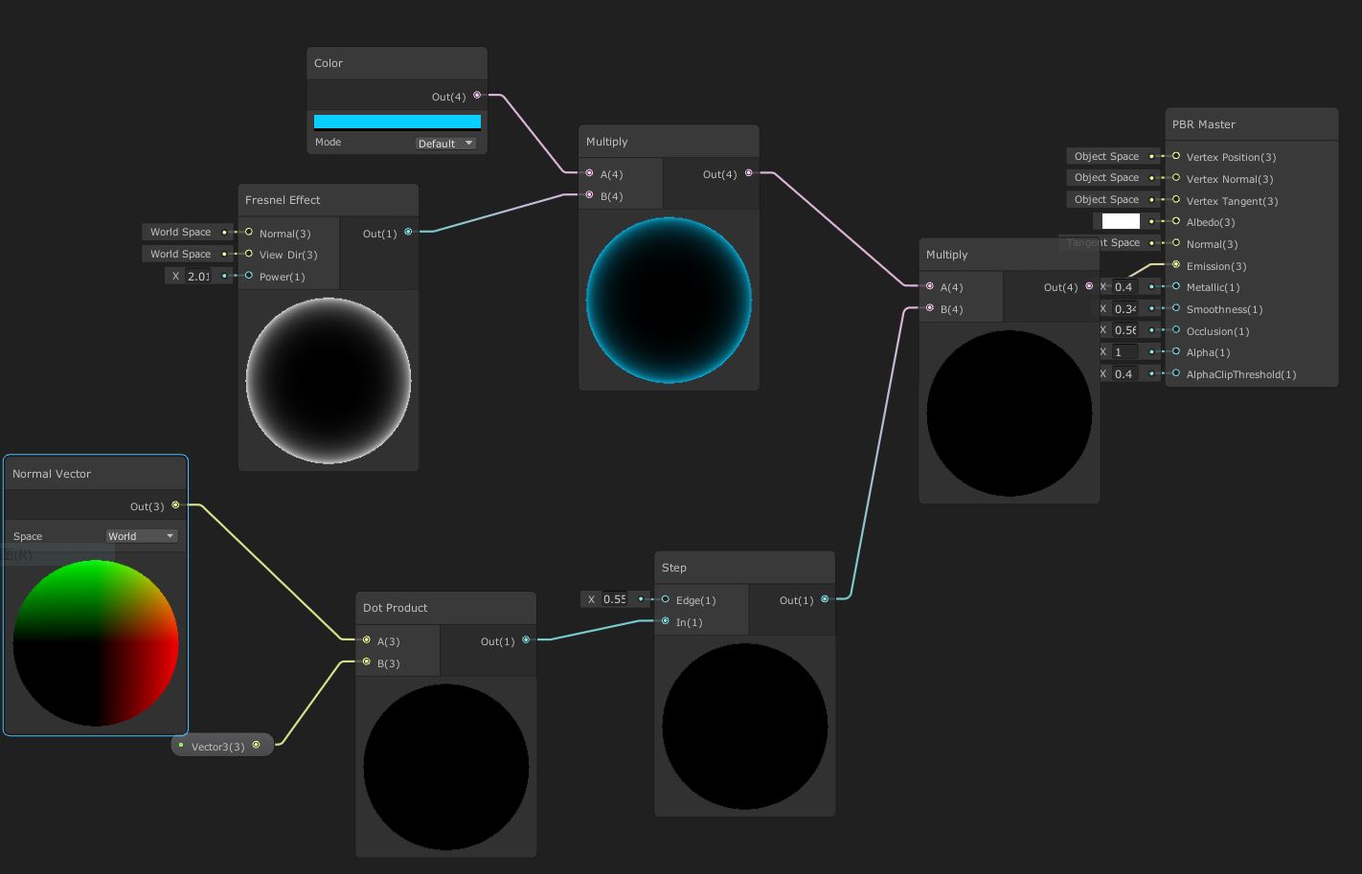This screenshot has height=874, width=1362.
Task: Click the Emission(3) input port on PBR Master
Action: [1175, 266]
